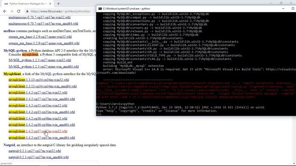
Task: Download multiprocess-0.70.7-cp37-cp37m-win32.whl
Action: [x=39, y=18]
